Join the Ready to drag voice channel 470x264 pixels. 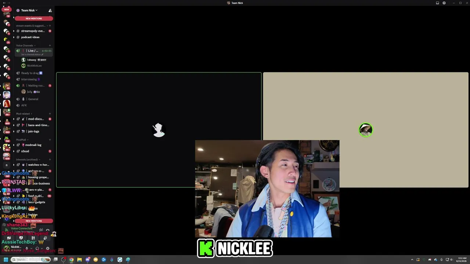33,73
